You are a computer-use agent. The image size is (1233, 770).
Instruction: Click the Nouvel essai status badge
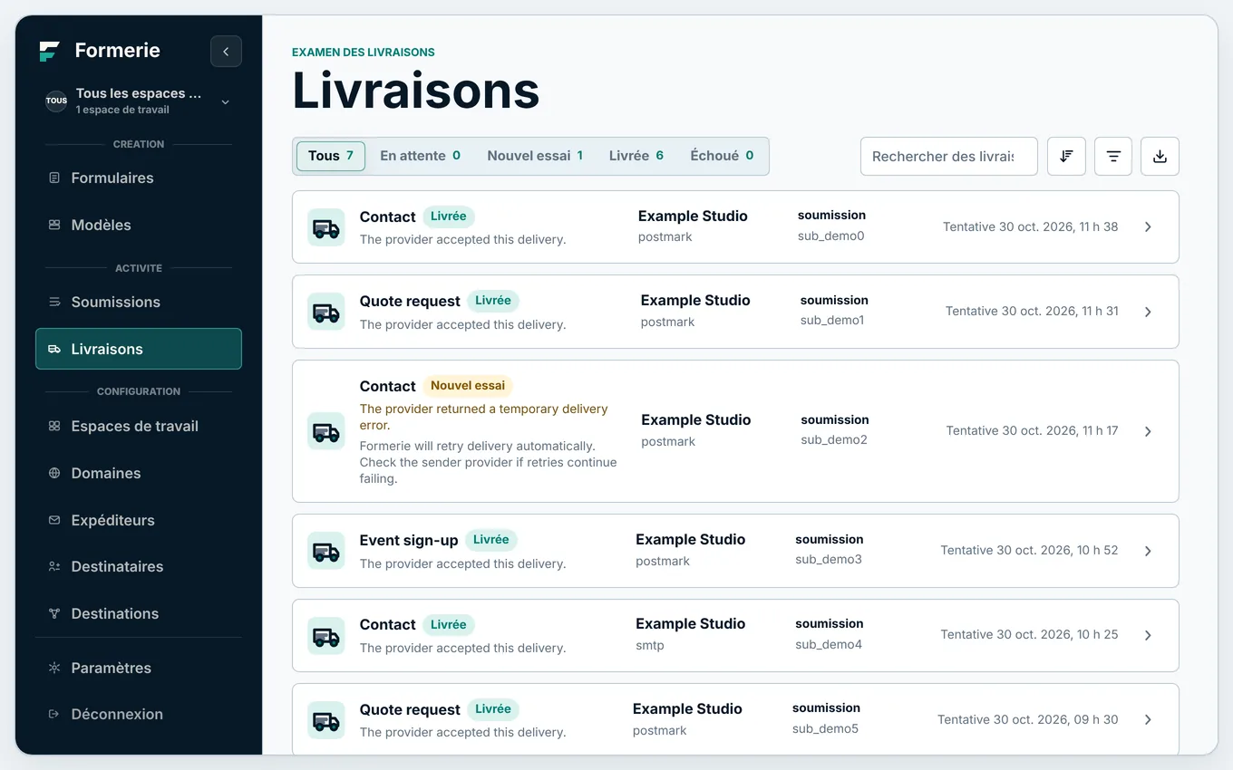tap(468, 386)
